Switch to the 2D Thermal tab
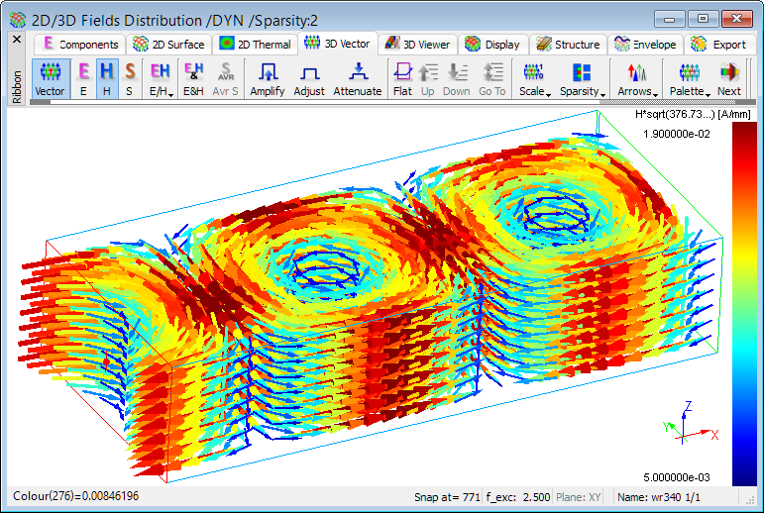The image size is (764, 513). [x=256, y=44]
